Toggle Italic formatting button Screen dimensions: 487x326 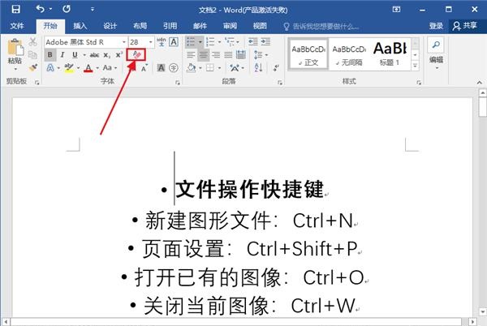62,55
